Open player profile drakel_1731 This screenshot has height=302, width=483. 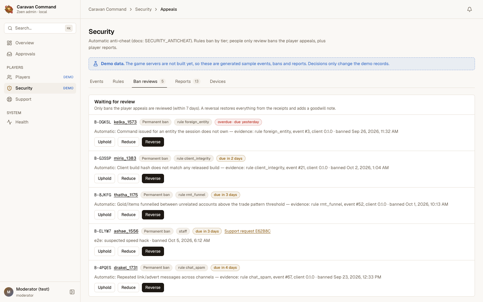point(126,268)
